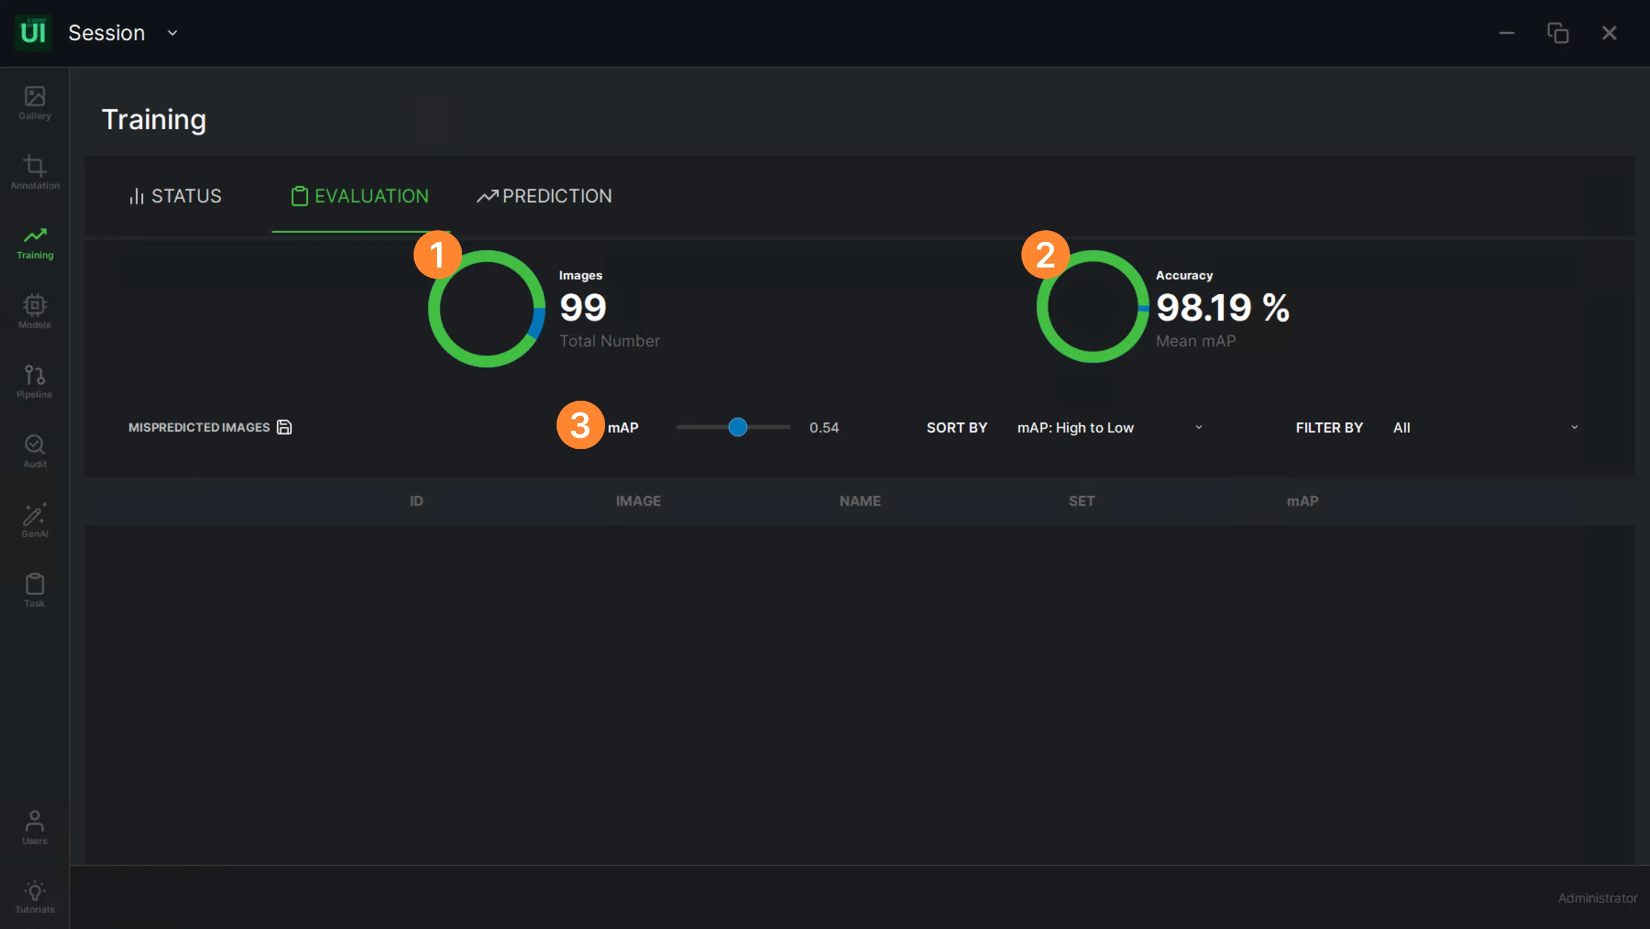1650x929 pixels.
Task: Click the 99 total images value
Action: pyautogui.click(x=583, y=307)
